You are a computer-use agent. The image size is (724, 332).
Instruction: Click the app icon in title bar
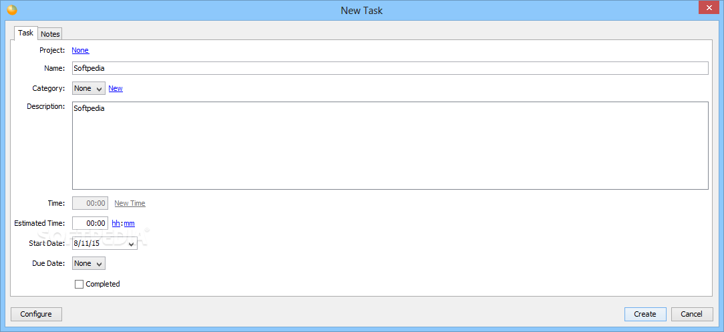pyautogui.click(x=12, y=10)
